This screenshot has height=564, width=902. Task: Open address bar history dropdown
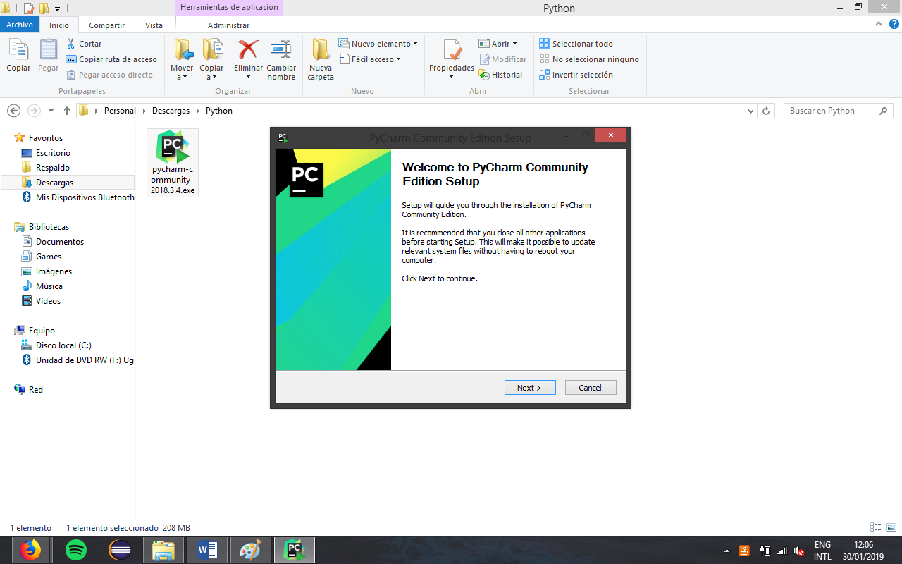[750, 111]
